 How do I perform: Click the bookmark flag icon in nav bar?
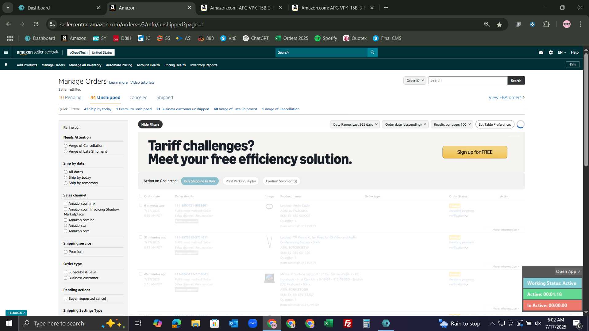pos(6,65)
